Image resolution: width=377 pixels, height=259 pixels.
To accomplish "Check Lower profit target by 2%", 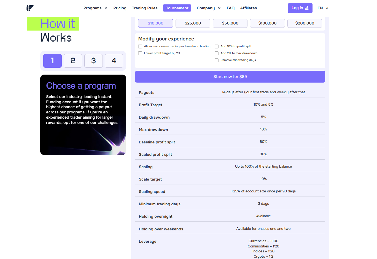I will 140,53.
